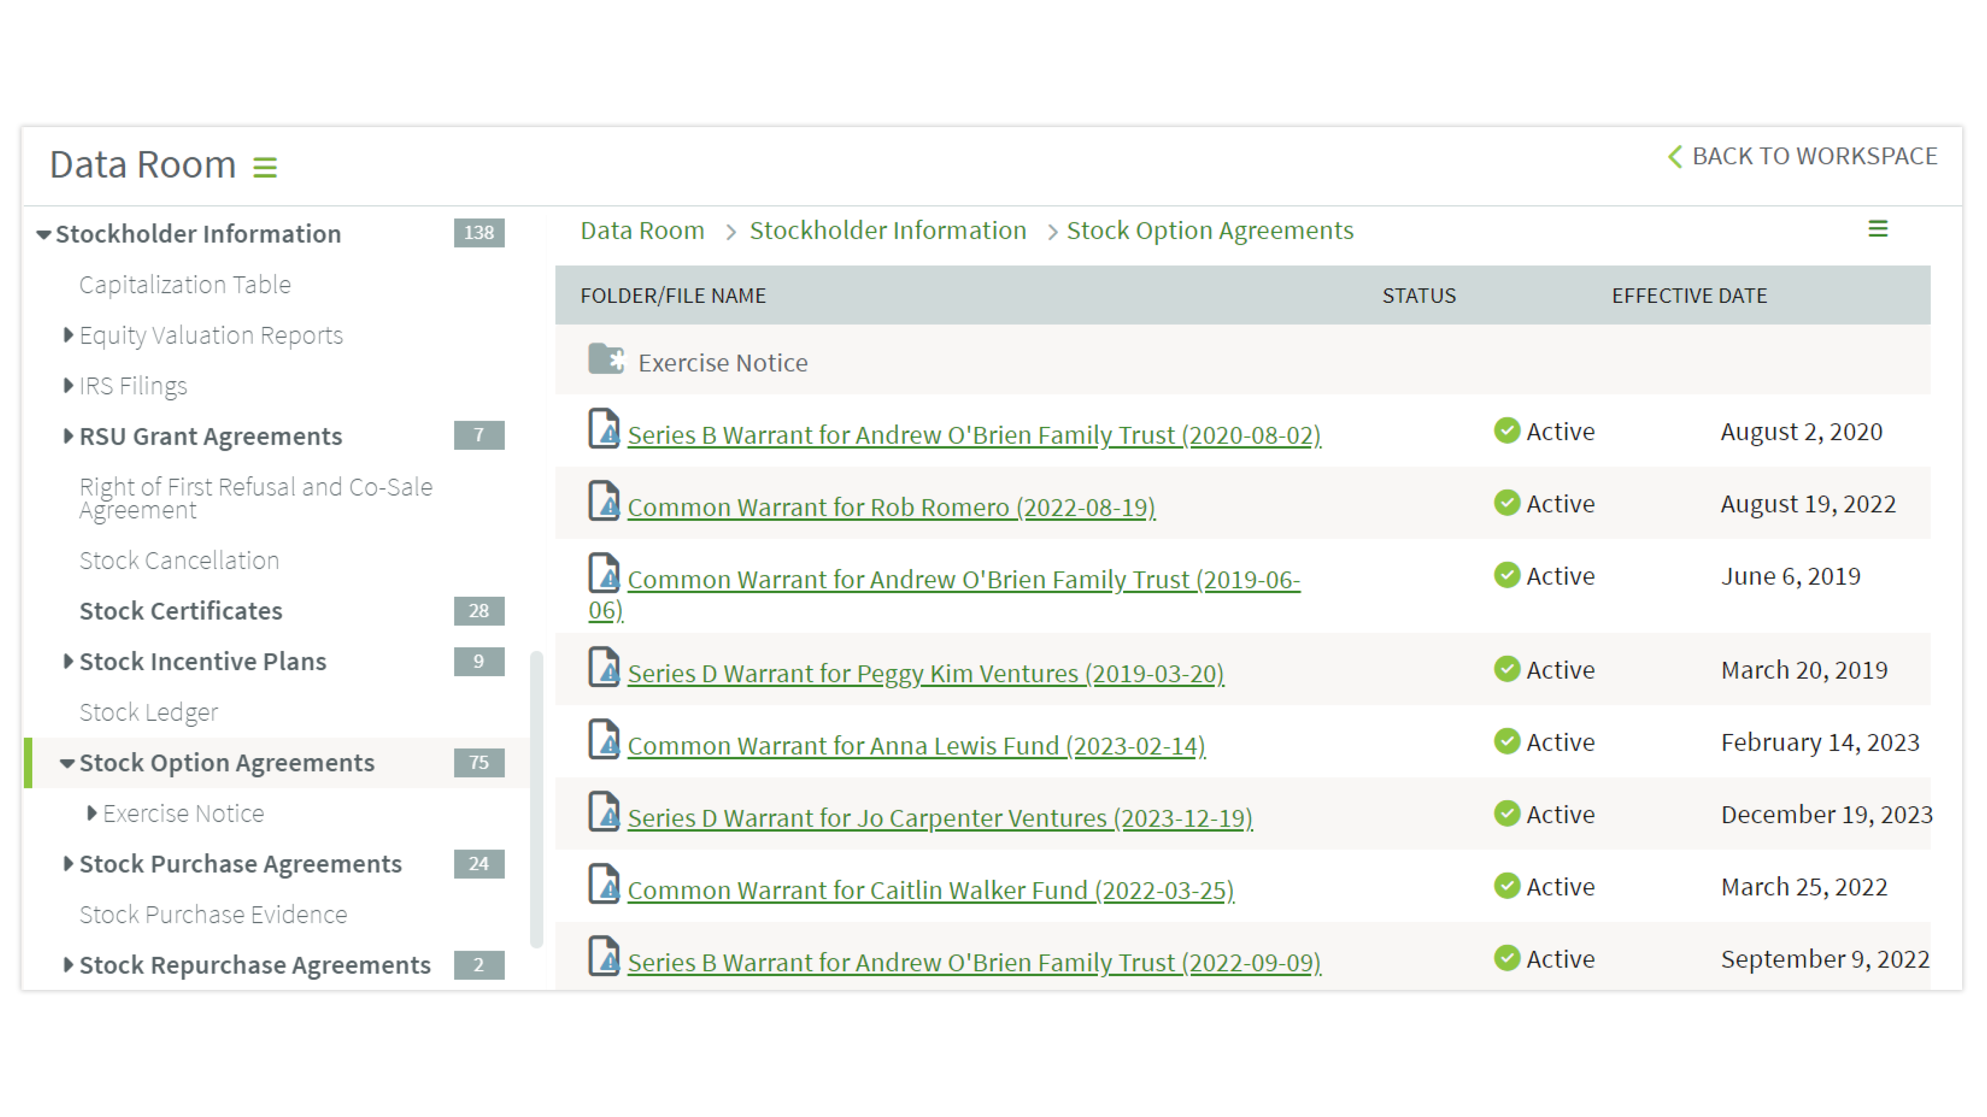Expand the Stock Incentive Plans folder
Image resolution: width=1987 pixels, height=1117 pixels.
click(x=68, y=661)
